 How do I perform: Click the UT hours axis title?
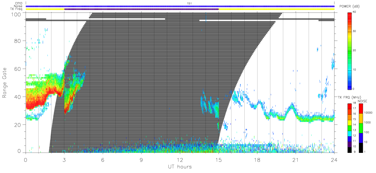coord(180,166)
